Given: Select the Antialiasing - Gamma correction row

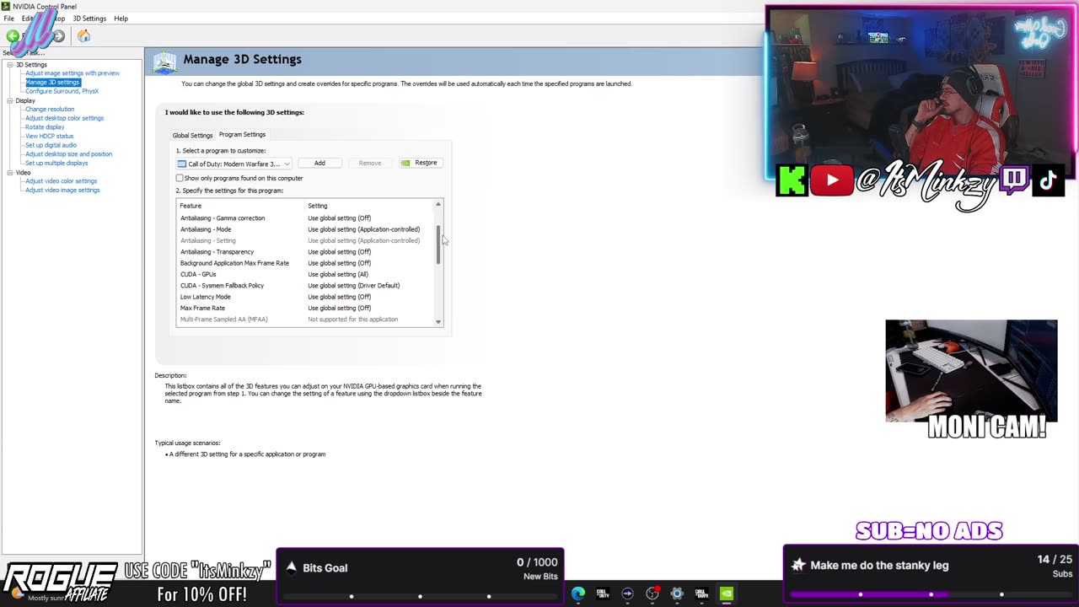Looking at the screenshot, I should (x=305, y=218).
